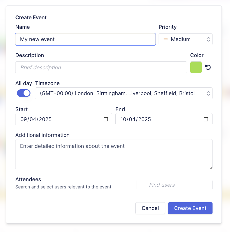230x232 pixels.
Task: Click the All day label text
Action: pos(24,83)
